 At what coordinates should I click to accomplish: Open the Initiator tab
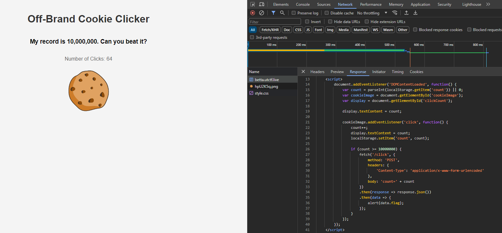tap(379, 72)
